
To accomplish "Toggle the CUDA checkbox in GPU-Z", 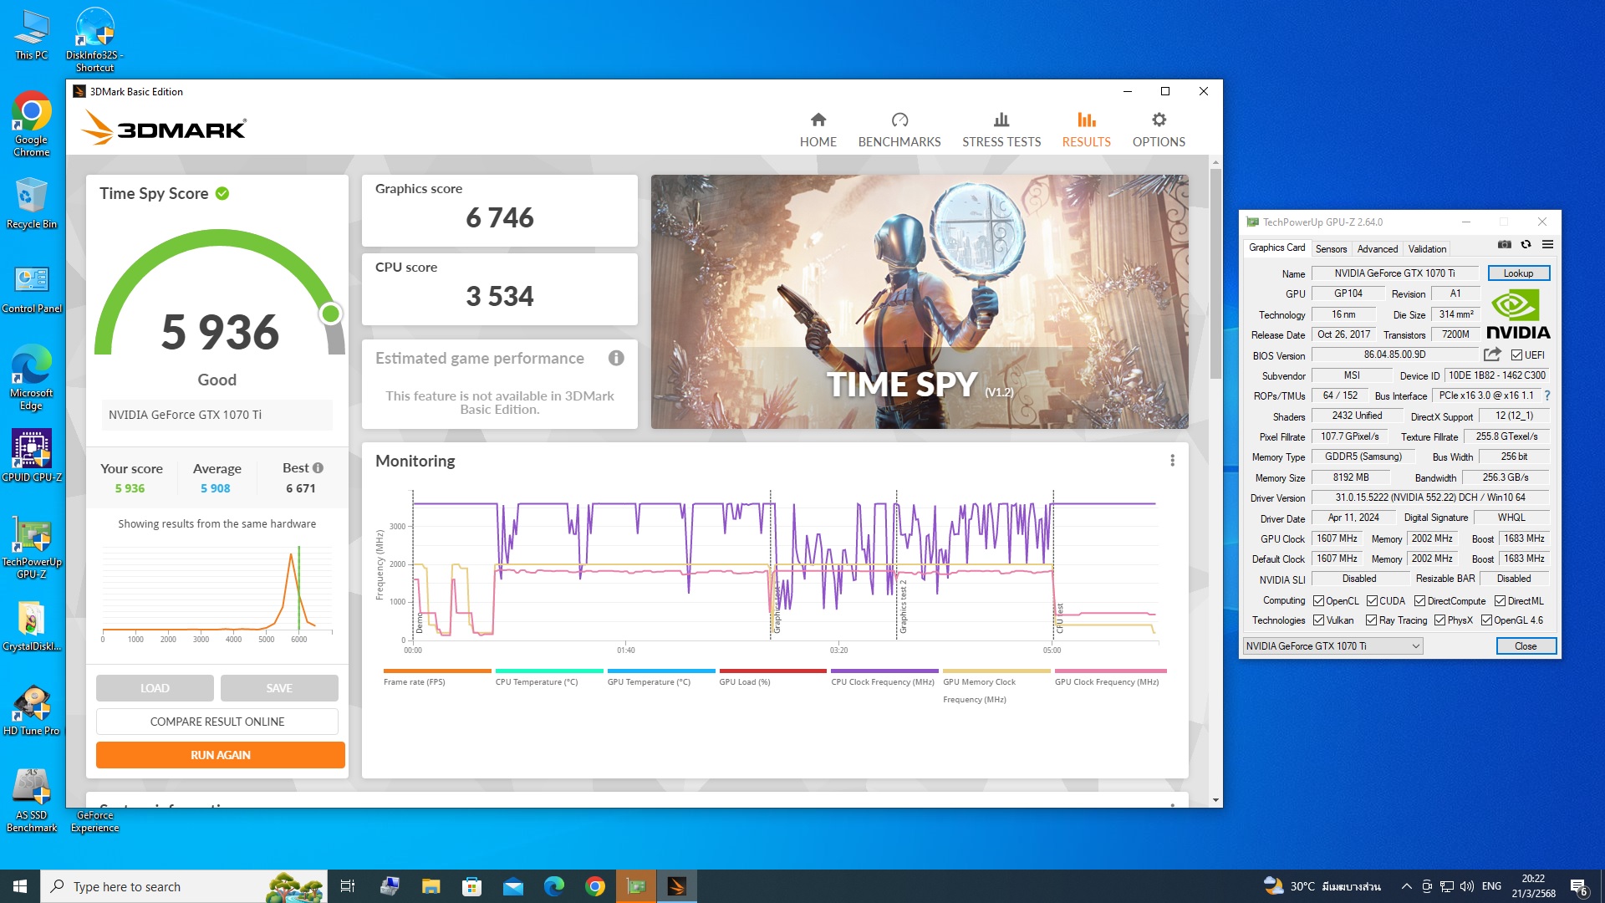I will 1372,601.
